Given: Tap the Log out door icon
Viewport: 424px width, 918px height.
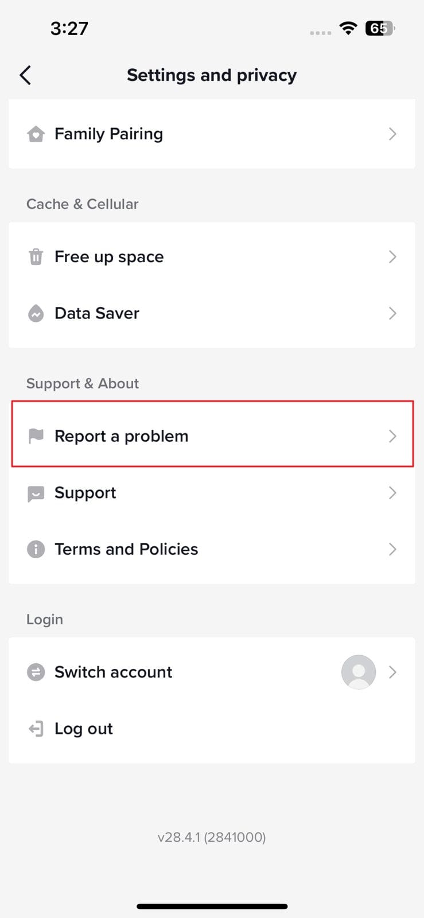Looking at the screenshot, I should point(36,729).
